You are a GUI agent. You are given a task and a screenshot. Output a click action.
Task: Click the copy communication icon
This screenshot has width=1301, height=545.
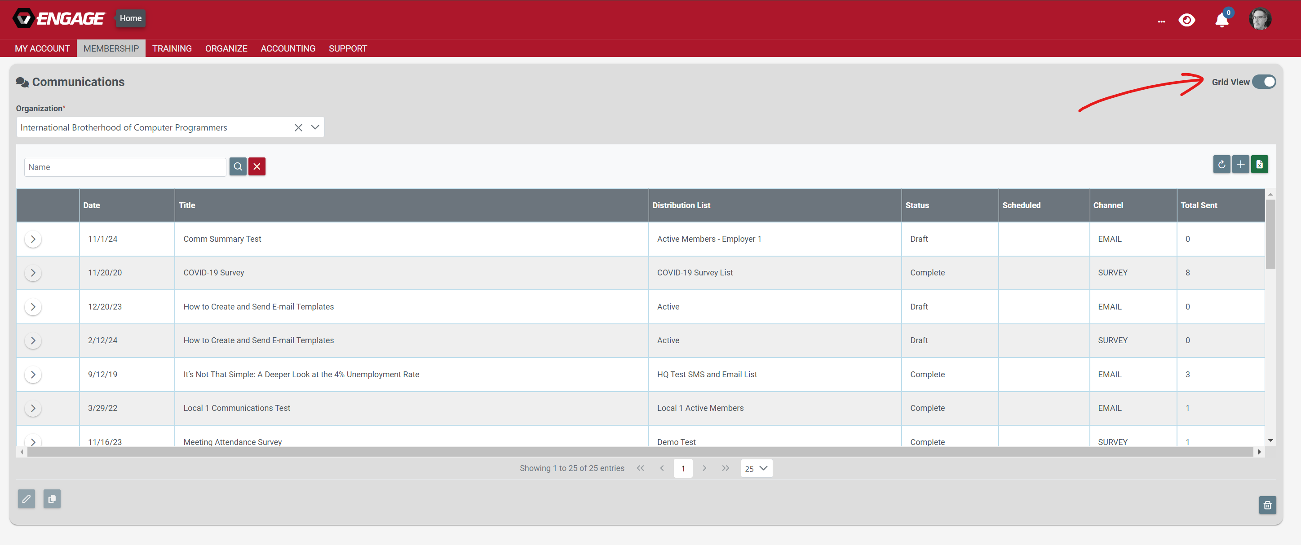[52, 499]
